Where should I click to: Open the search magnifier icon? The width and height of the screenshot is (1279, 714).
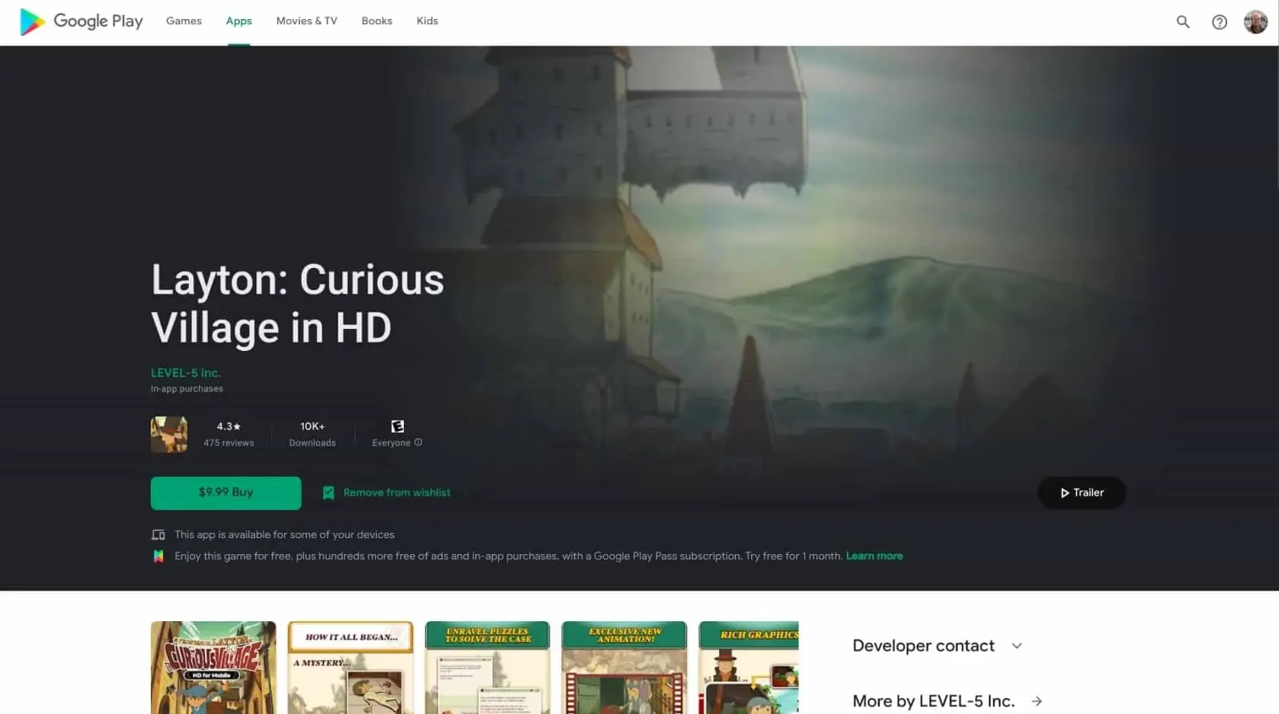click(1182, 22)
